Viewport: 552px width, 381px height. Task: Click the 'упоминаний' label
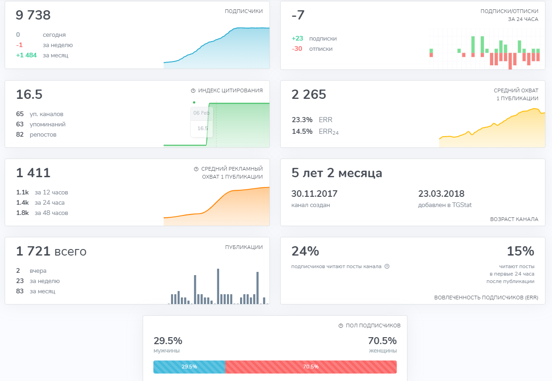pyautogui.click(x=48, y=125)
